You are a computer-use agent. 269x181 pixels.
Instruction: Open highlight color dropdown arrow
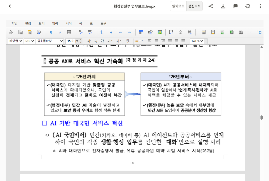click(x=142, y=41)
